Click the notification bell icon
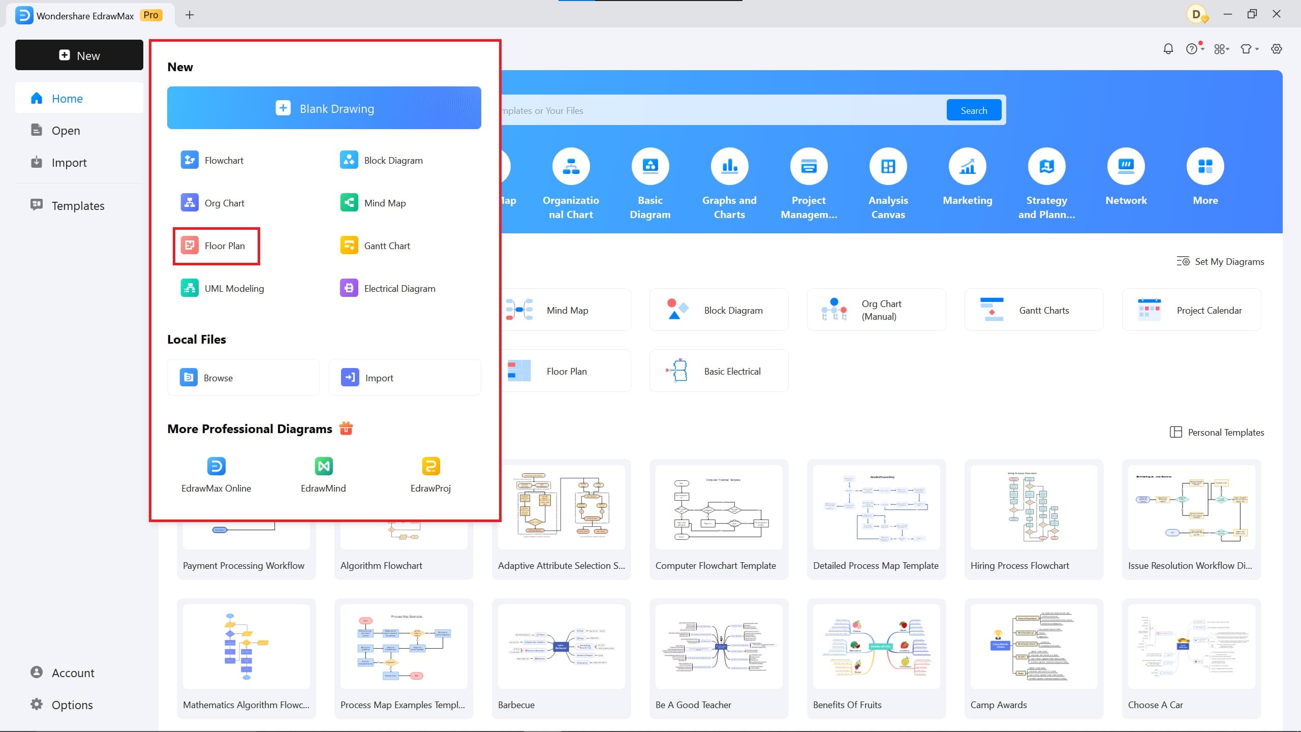1301x732 pixels. [1168, 49]
